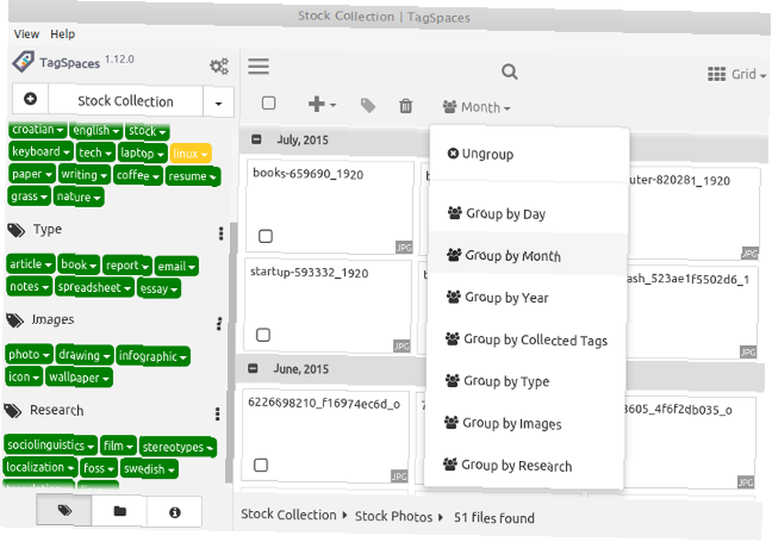Click the create location plus button
Viewport: 772px width, 542px height.
pyautogui.click(x=30, y=99)
